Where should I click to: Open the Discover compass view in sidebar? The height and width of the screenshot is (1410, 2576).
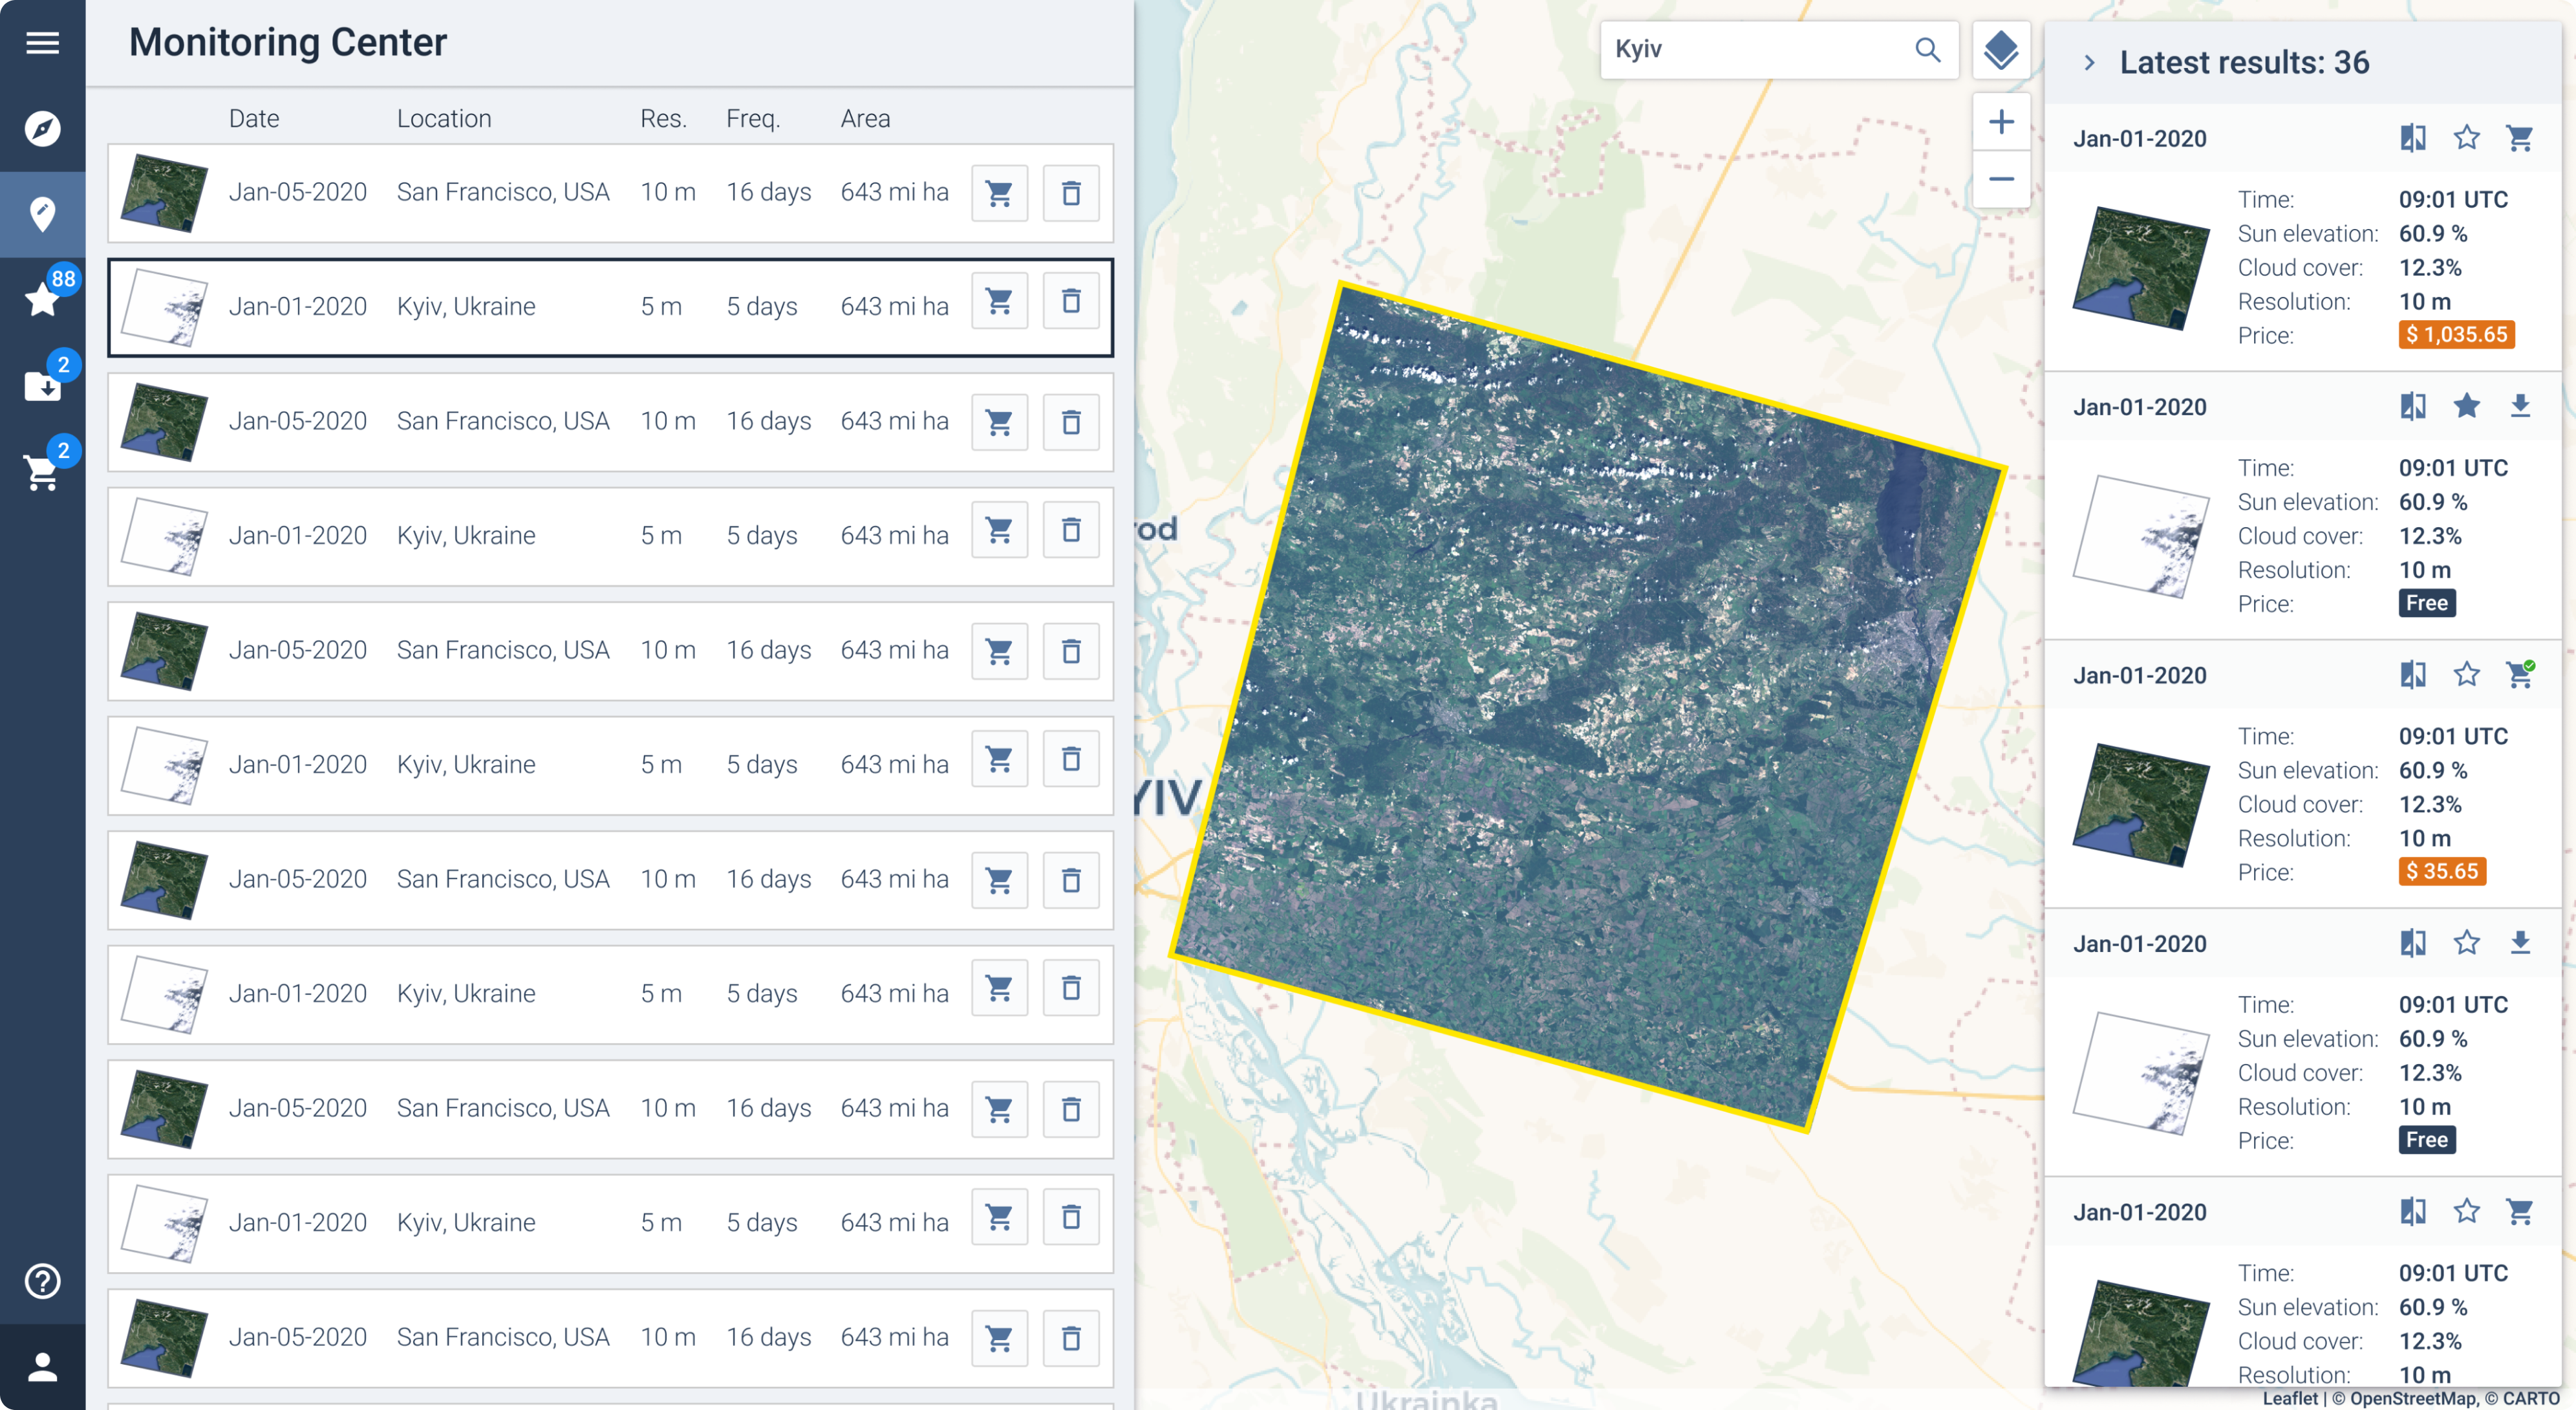click(43, 129)
